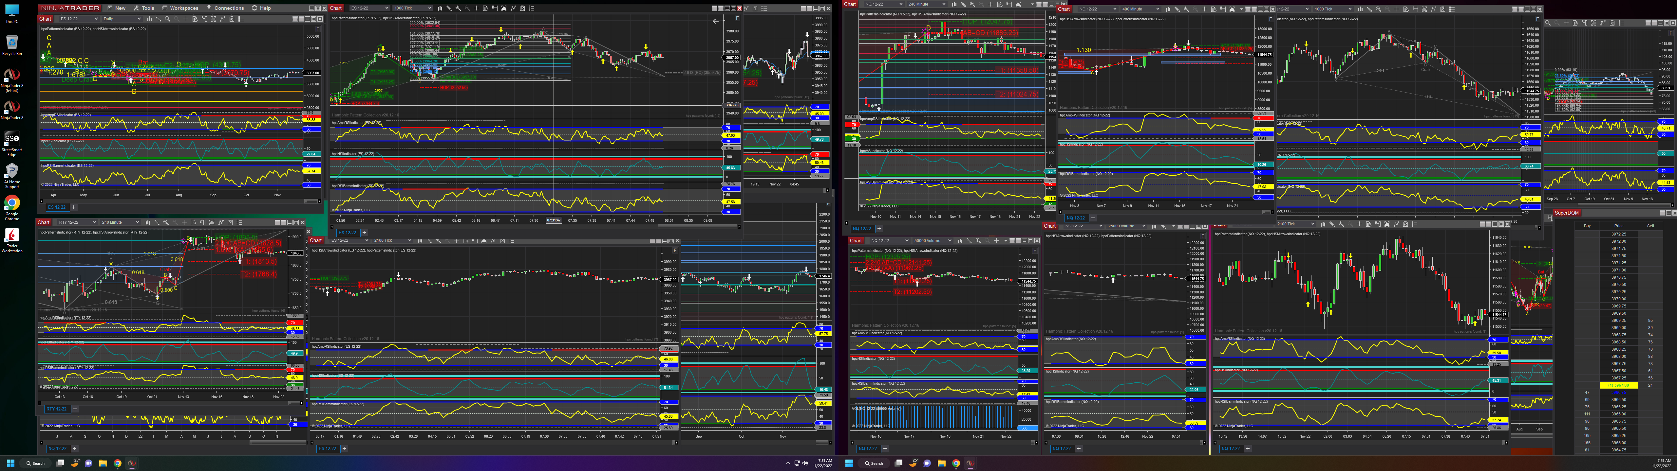1677x471 pixels.
Task: Click plus button beside RTY 12-22 tab
Action: coord(75,409)
